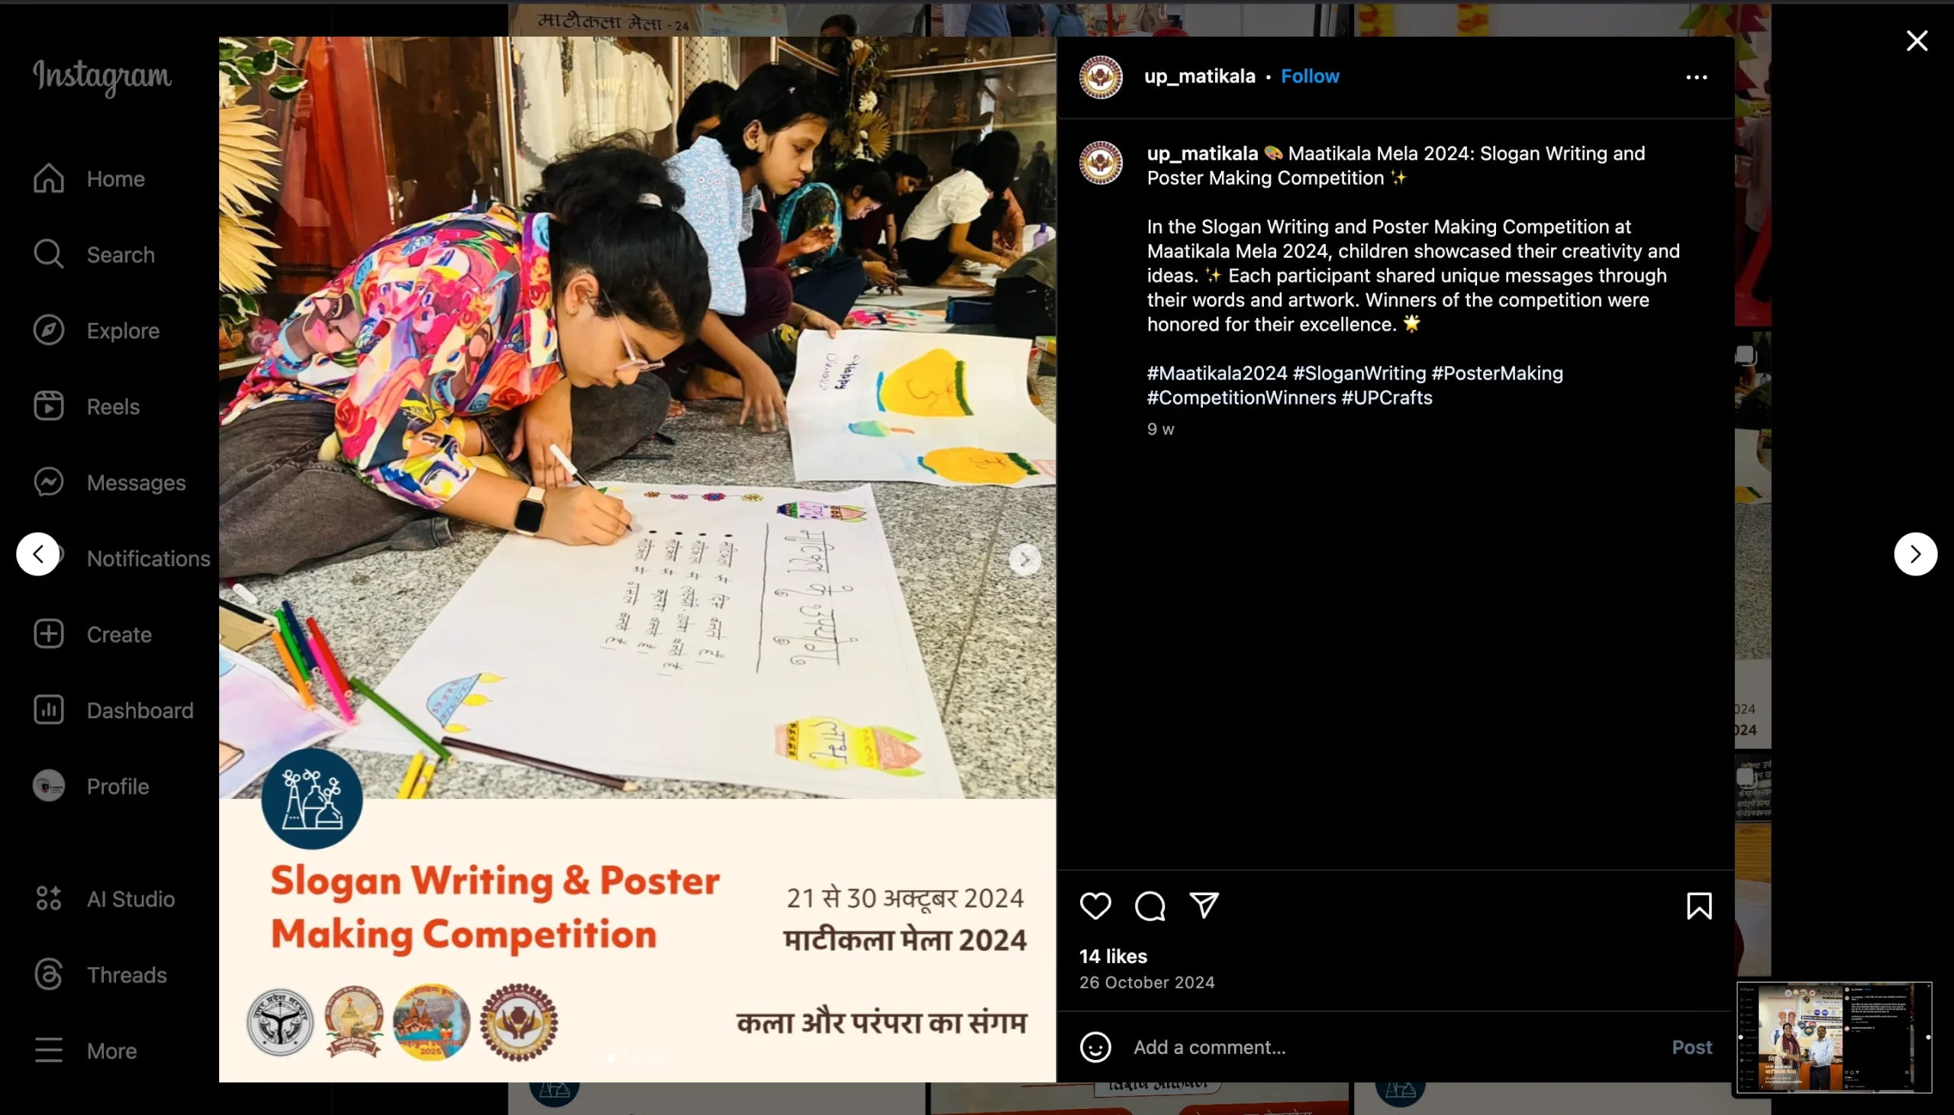Viewport: 1954px width, 1115px height.
Task: Open emoji picker in comment box
Action: (1095, 1047)
